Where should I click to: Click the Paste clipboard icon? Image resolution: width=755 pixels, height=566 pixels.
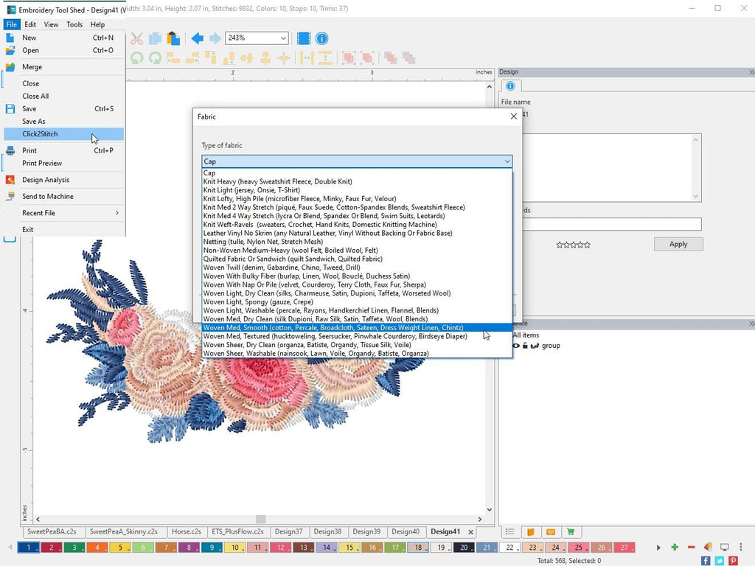(173, 38)
